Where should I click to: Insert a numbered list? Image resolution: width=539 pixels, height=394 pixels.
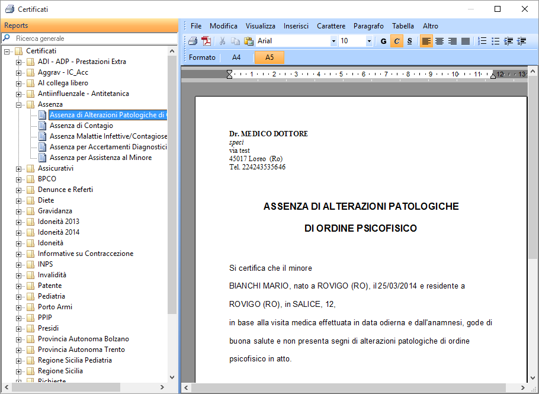(x=482, y=41)
